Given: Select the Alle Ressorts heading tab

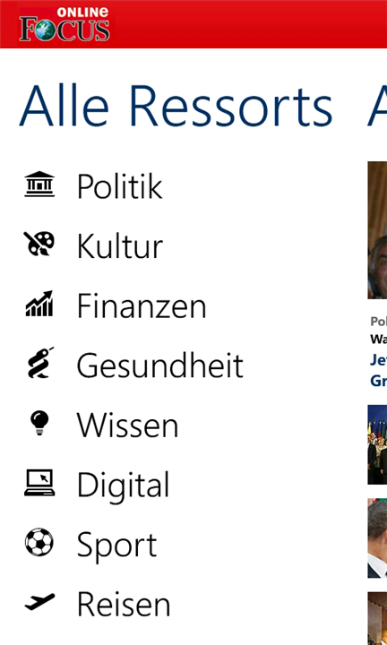Looking at the screenshot, I should 176,106.
